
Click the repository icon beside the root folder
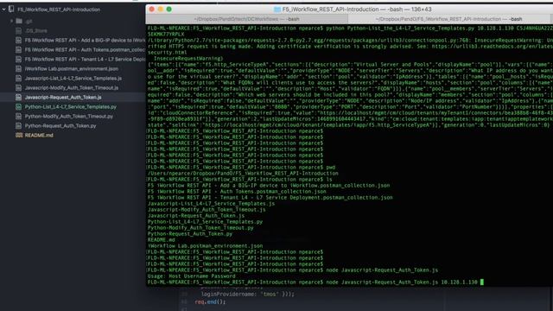click(11, 10)
